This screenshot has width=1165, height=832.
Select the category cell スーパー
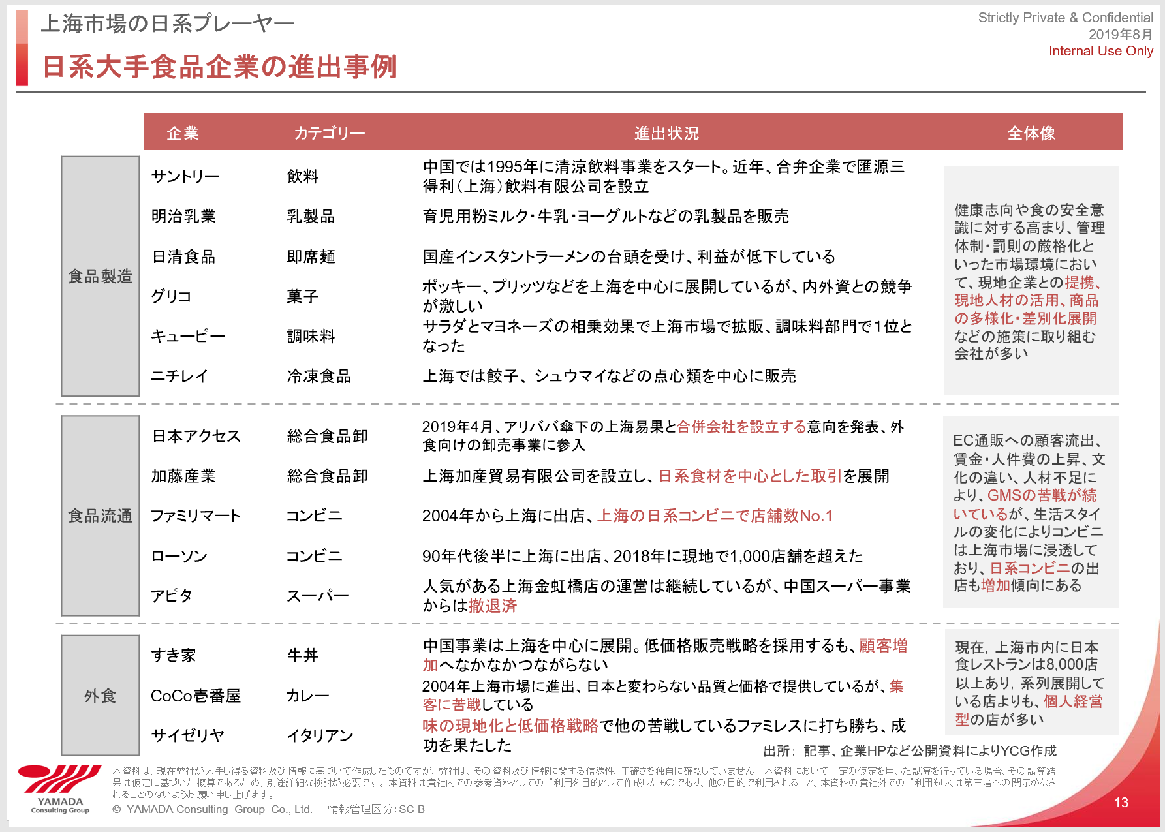pos(318,596)
